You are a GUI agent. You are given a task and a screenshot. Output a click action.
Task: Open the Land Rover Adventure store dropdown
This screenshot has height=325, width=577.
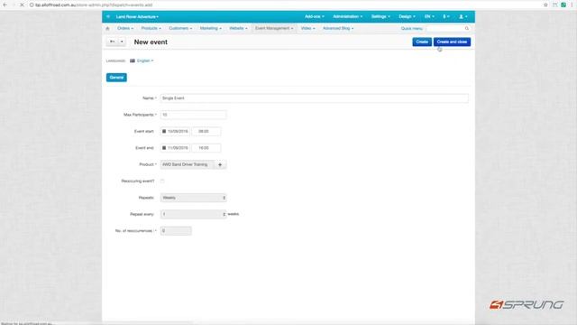click(137, 16)
